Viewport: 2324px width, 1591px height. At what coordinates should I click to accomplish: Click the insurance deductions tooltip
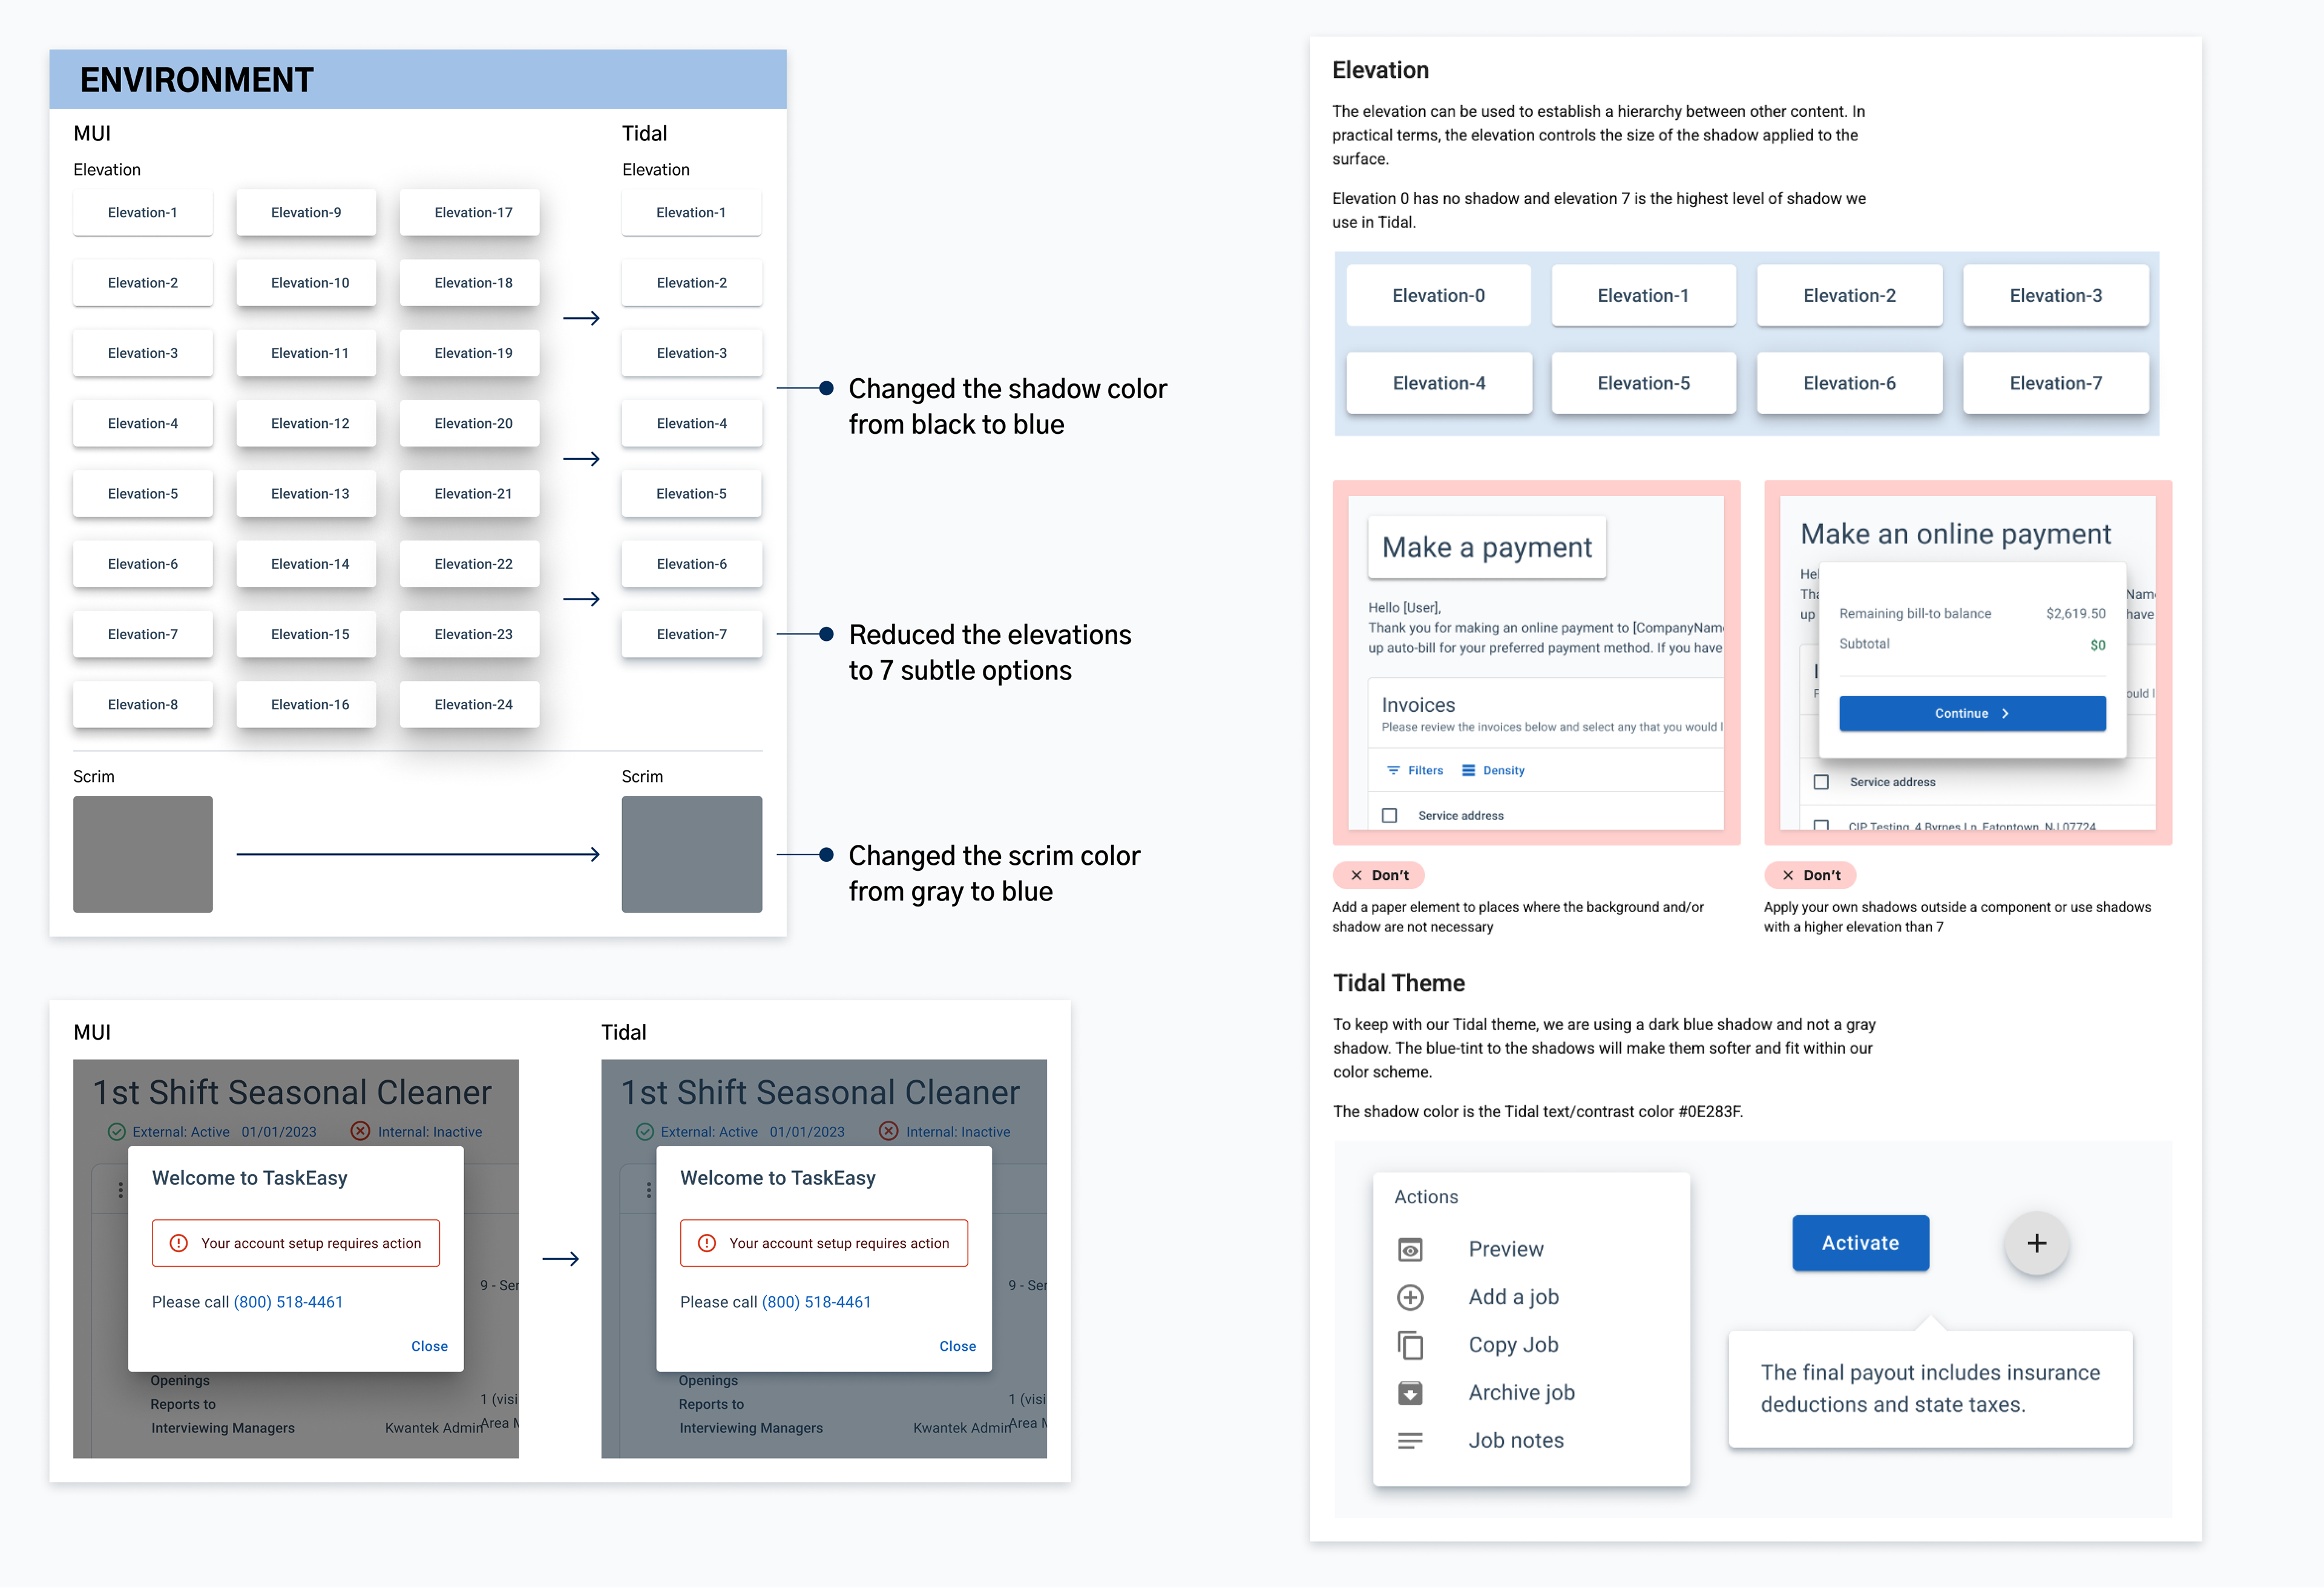pos(1930,1389)
